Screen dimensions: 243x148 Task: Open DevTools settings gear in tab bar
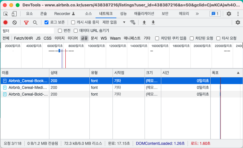pos(229,14)
